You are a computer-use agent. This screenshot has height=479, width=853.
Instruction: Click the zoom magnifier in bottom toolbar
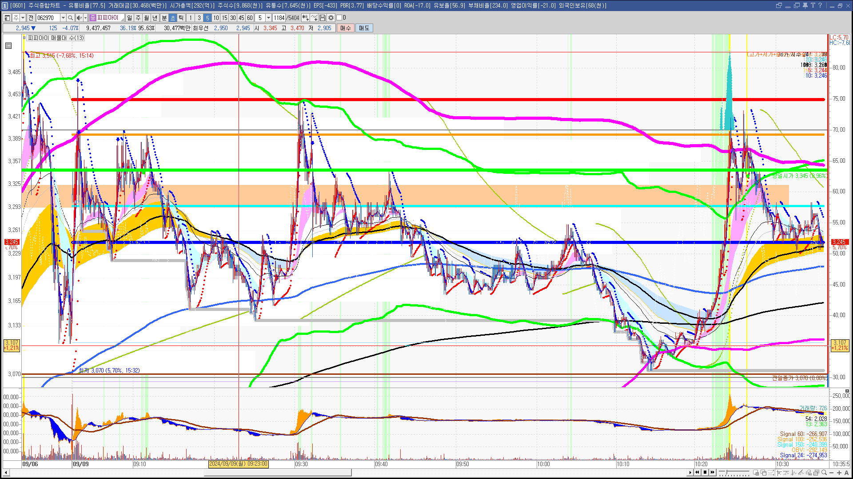(824, 472)
